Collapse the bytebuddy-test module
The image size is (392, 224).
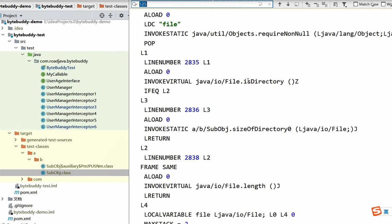[x=3, y=35]
